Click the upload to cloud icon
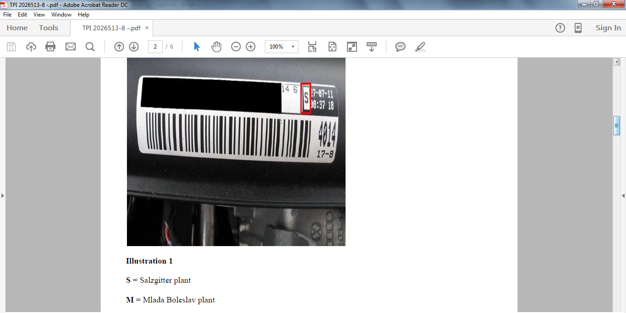Viewport: 626px width, 313px height. pos(31,47)
